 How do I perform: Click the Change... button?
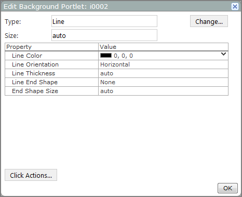[x=209, y=21]
